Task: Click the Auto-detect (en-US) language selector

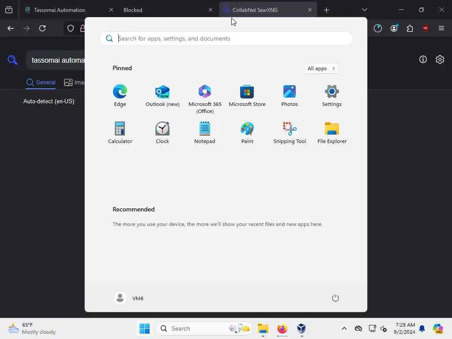Action: pos(49,101)
